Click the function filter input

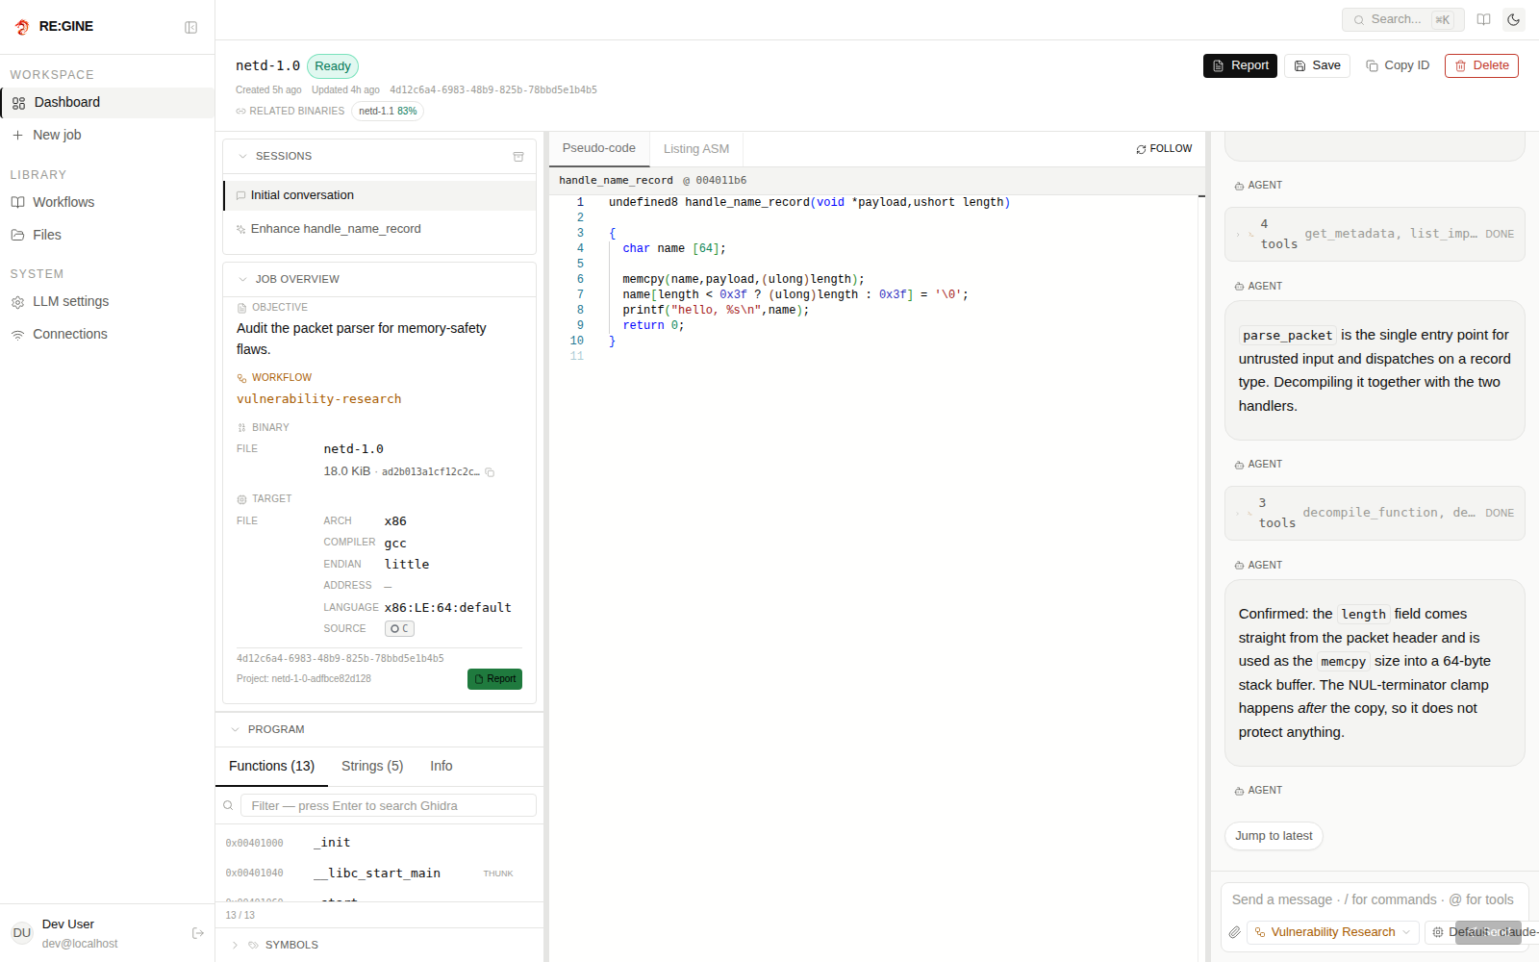(389, 805)
